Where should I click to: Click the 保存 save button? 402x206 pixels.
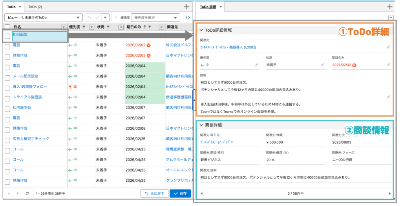pyautogui.click(x=180, y=193)
